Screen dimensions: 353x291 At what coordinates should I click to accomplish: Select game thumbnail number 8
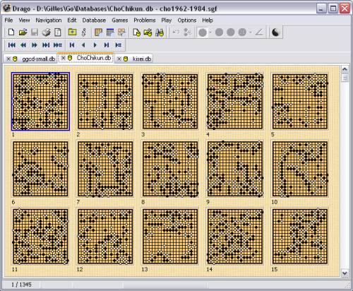click(170, 169)
